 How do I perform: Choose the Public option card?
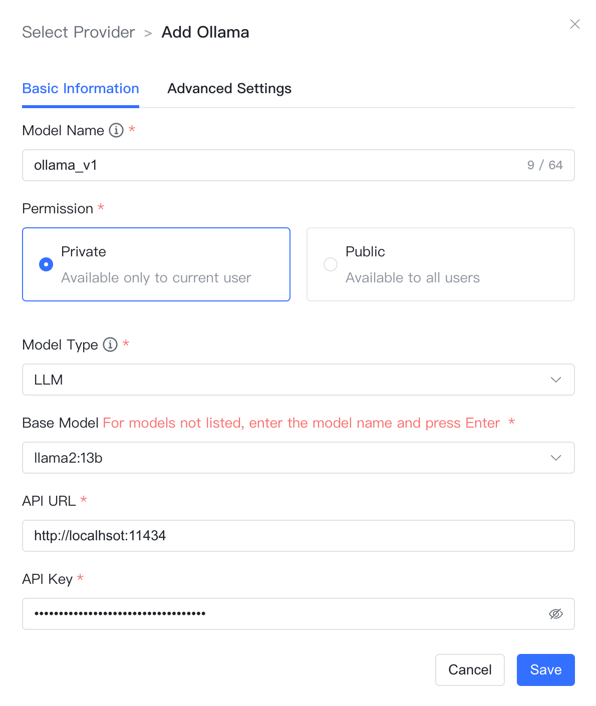441,264
